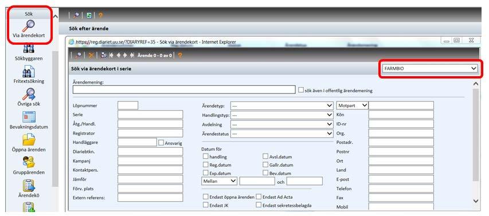Enable 'sök även i offentlig ärendemening' checkbox
Screen dimensions: 489x216
coord(301,90)
